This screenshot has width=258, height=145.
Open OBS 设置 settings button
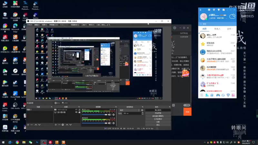coord(158,122)
